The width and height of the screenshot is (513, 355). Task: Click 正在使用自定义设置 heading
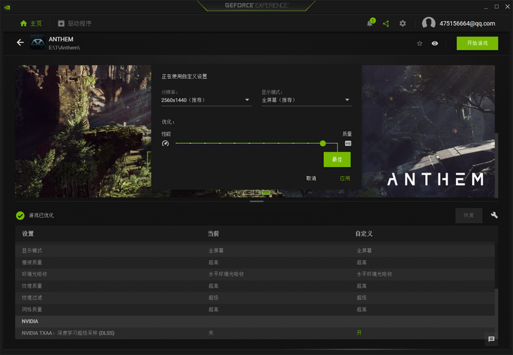(x=184, y=76)
